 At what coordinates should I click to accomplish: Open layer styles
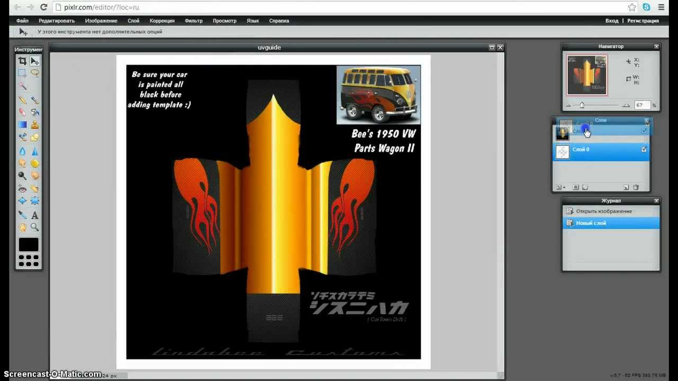[x=585, y=187]
